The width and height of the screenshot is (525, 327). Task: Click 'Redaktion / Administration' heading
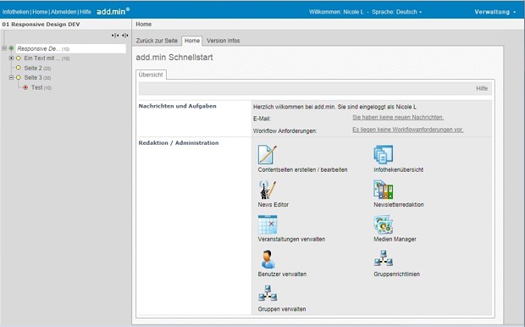point(179,142)
